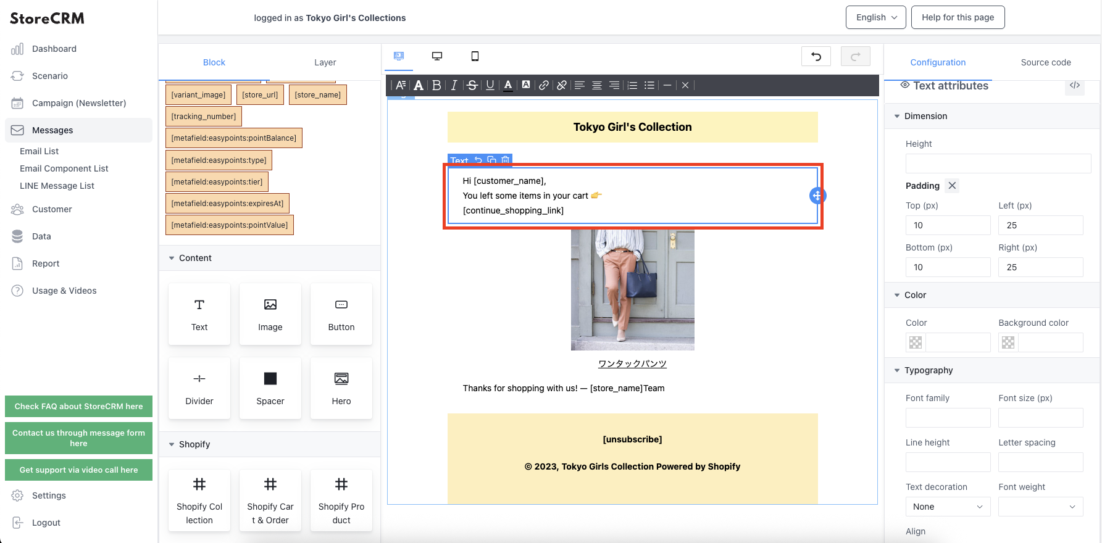Close the text formatting toolbar

685,85
